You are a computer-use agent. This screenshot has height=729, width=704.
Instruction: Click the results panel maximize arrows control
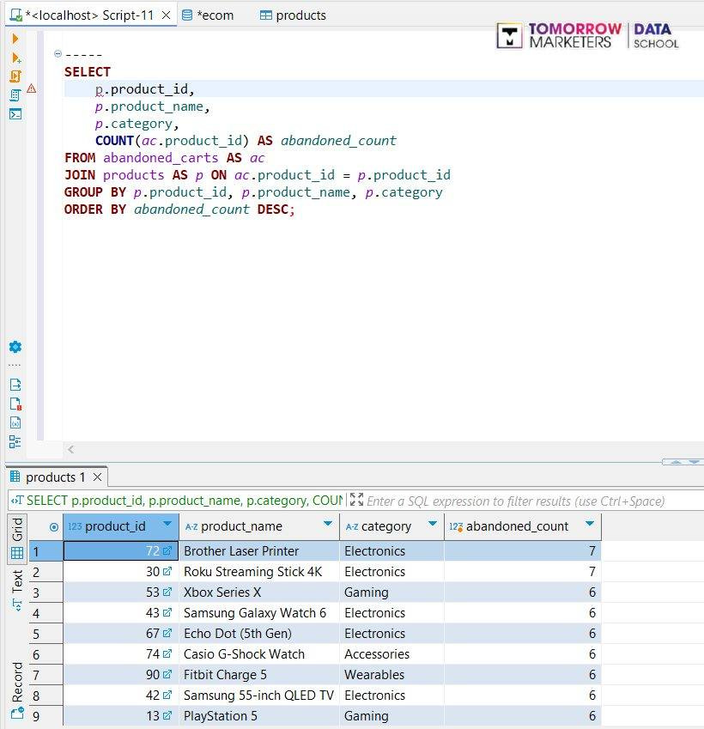[684, 462]
